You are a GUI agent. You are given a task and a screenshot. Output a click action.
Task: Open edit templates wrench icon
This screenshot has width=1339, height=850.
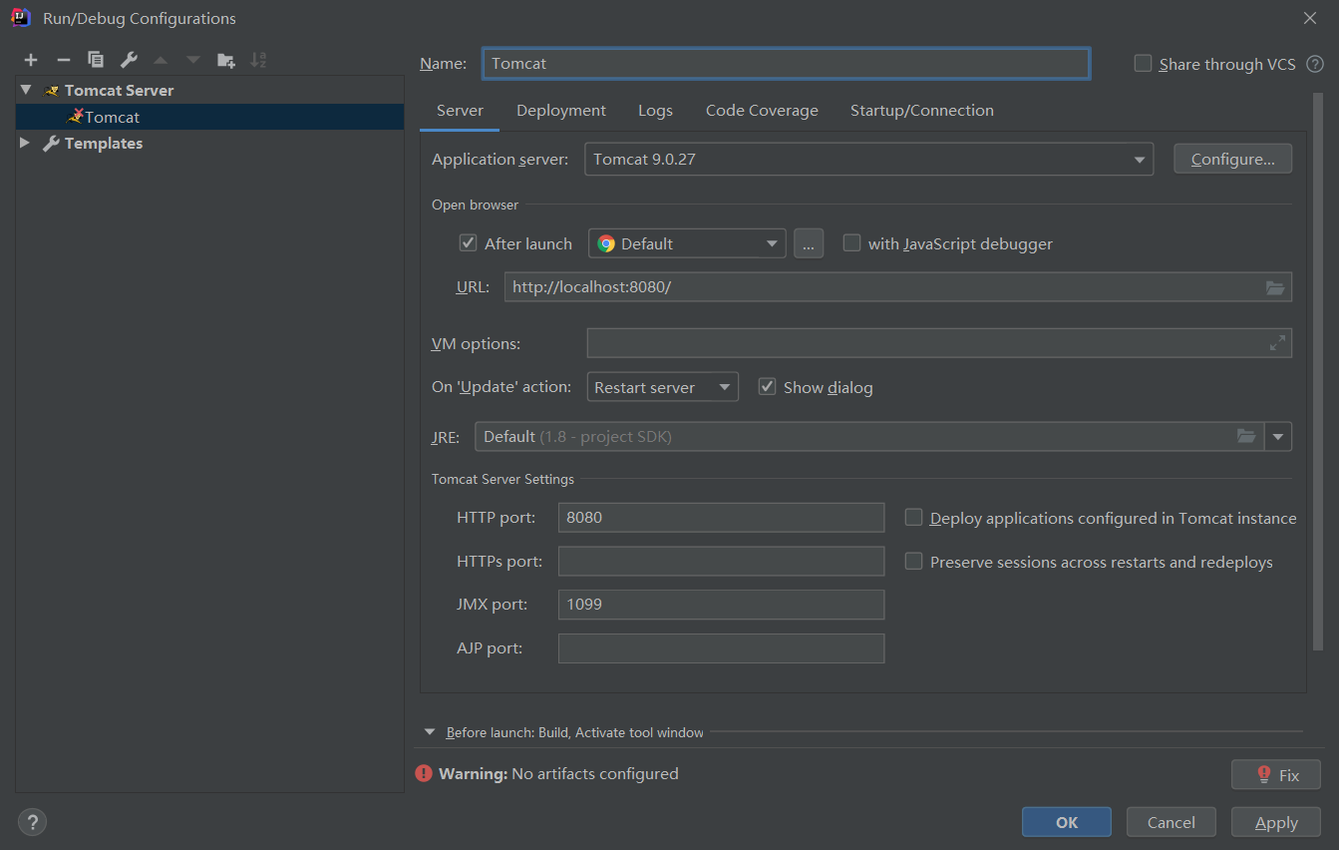point(129,60)
